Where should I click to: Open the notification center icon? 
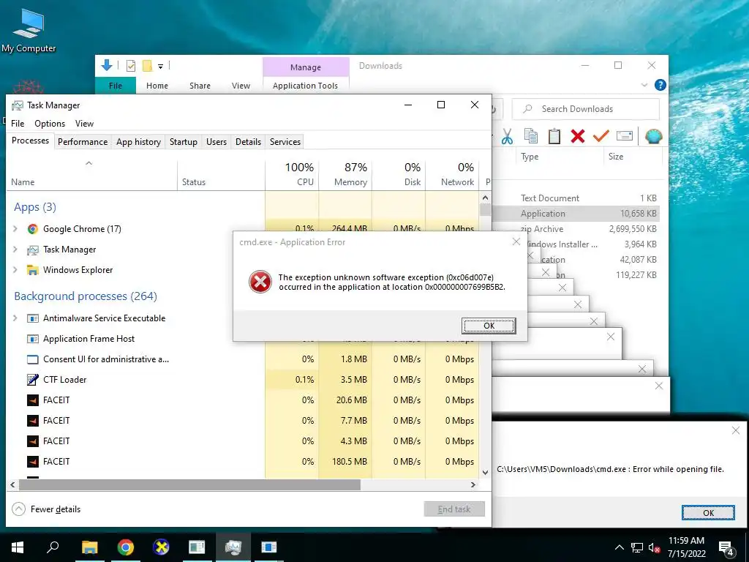(x=726, y=547)
